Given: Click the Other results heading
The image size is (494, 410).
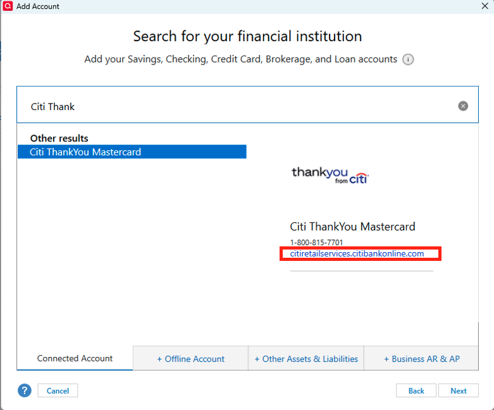Looking at the screenshot, I should pos(59,138).
